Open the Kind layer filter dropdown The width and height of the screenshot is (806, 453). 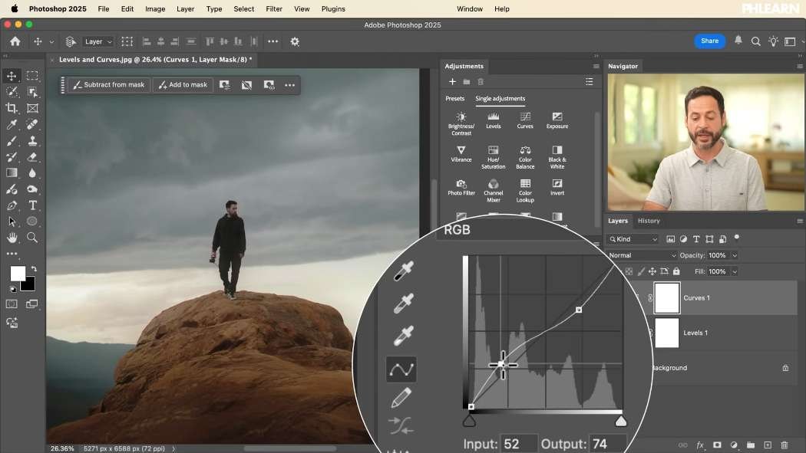click(633, 239)
